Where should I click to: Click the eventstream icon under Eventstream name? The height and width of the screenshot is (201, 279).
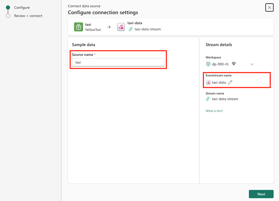(x=208, y=82)
